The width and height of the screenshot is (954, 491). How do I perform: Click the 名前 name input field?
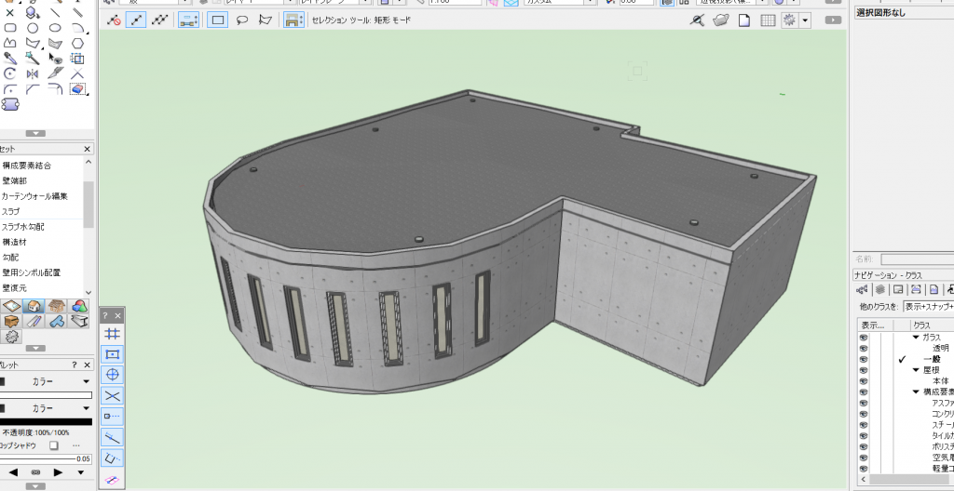[916, 259]
